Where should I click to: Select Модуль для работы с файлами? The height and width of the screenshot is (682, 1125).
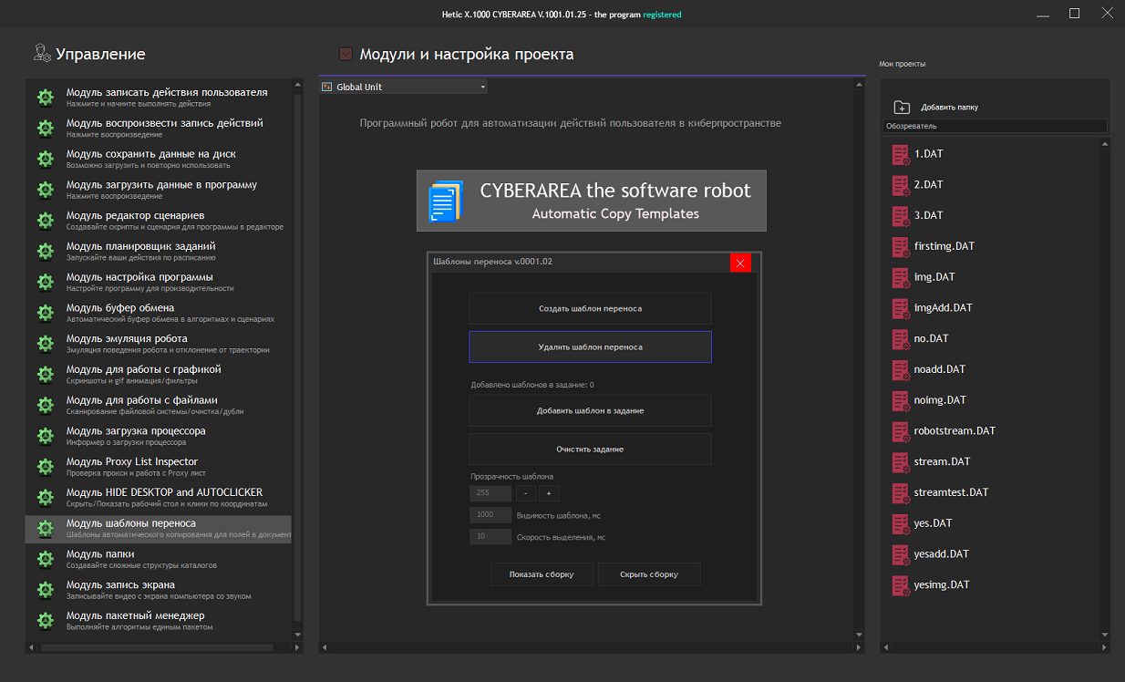pyautogui.click(x=158, y=405)
